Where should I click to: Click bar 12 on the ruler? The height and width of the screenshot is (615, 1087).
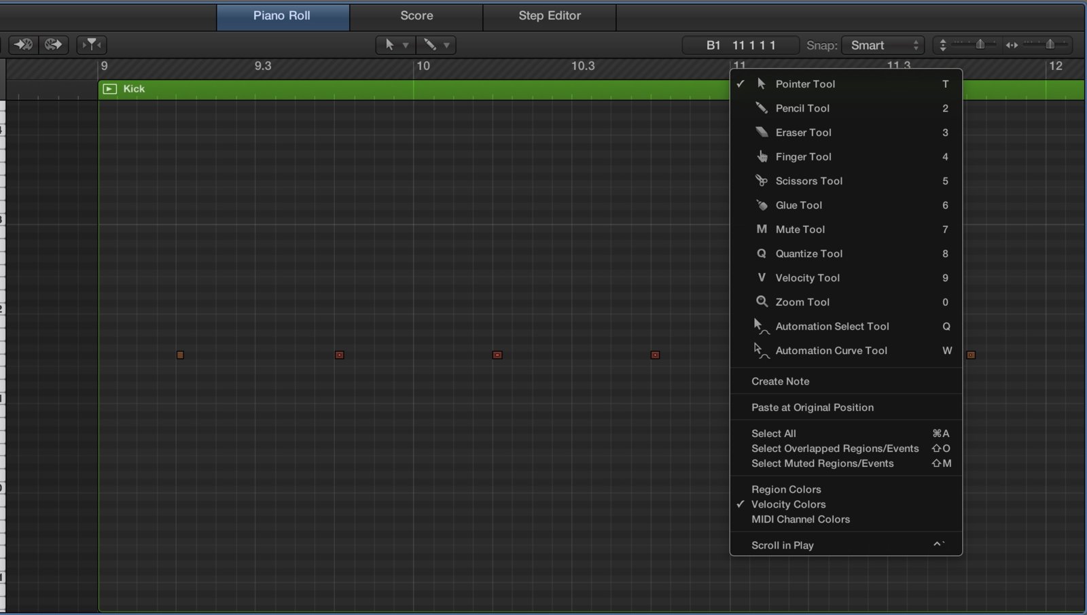[1055, 66]
